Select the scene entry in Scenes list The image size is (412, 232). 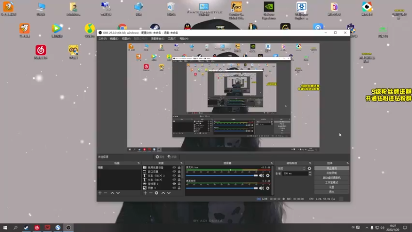tap(119, 168)
